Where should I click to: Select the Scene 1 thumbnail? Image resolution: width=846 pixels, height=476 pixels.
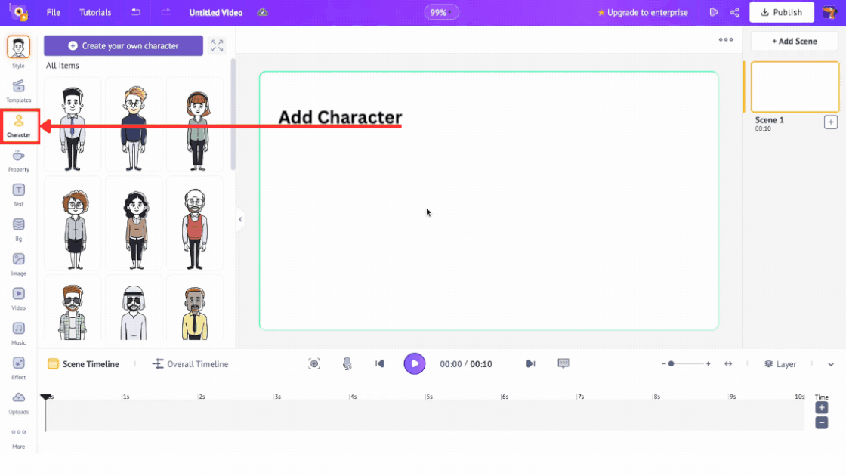pyautogui.click(x=795, y=86)
